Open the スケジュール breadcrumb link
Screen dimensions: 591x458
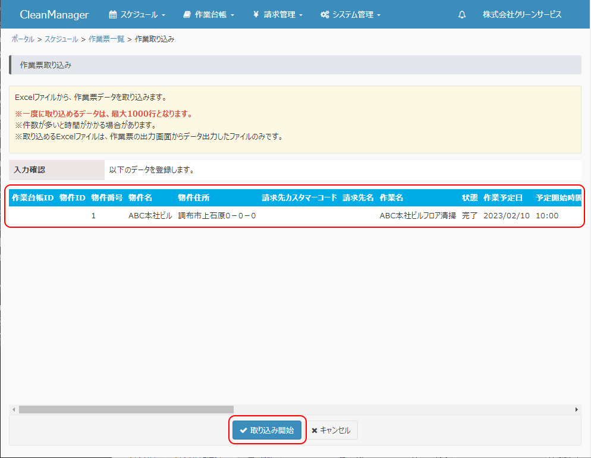(61, 39)
